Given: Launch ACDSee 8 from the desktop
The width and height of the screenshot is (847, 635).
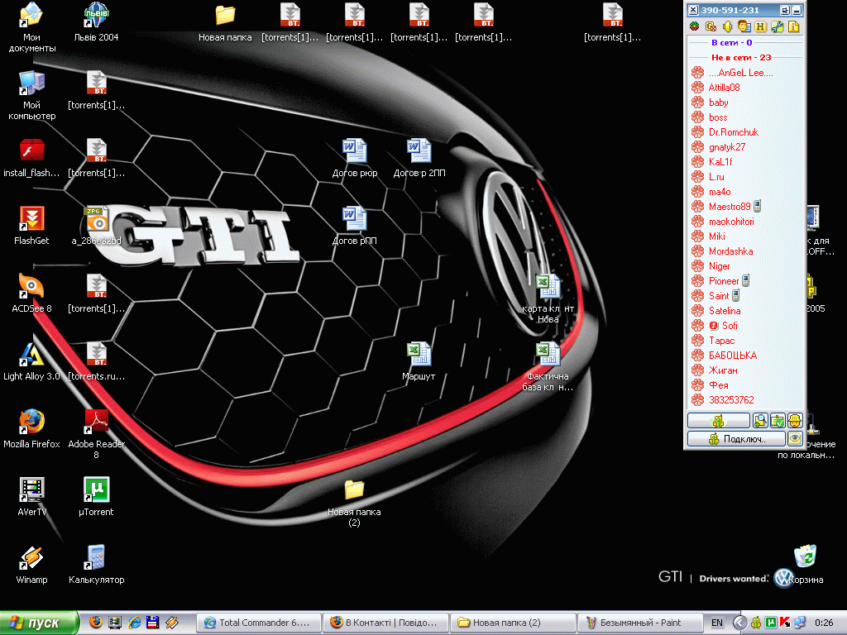Looking at the screenshot, I should (x=32, y=294).
